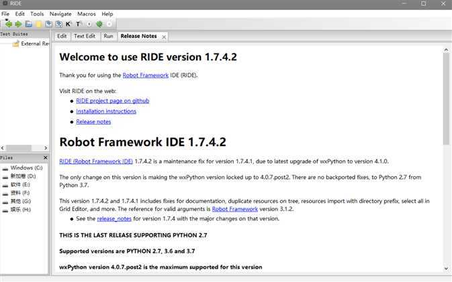Click the Test Suites panel header
452x282 pixels.
[24, 34]
